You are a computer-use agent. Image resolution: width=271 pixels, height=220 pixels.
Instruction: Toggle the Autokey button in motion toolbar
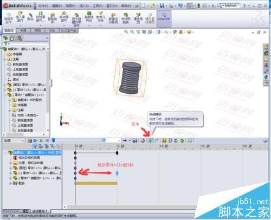point(150,140)
